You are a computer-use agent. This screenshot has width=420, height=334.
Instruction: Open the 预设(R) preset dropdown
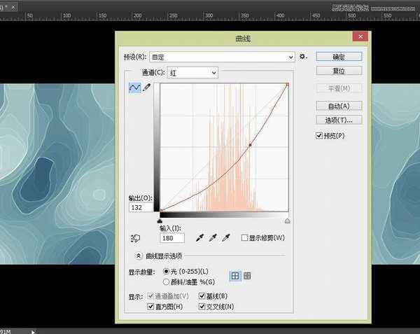click(217, 57)
